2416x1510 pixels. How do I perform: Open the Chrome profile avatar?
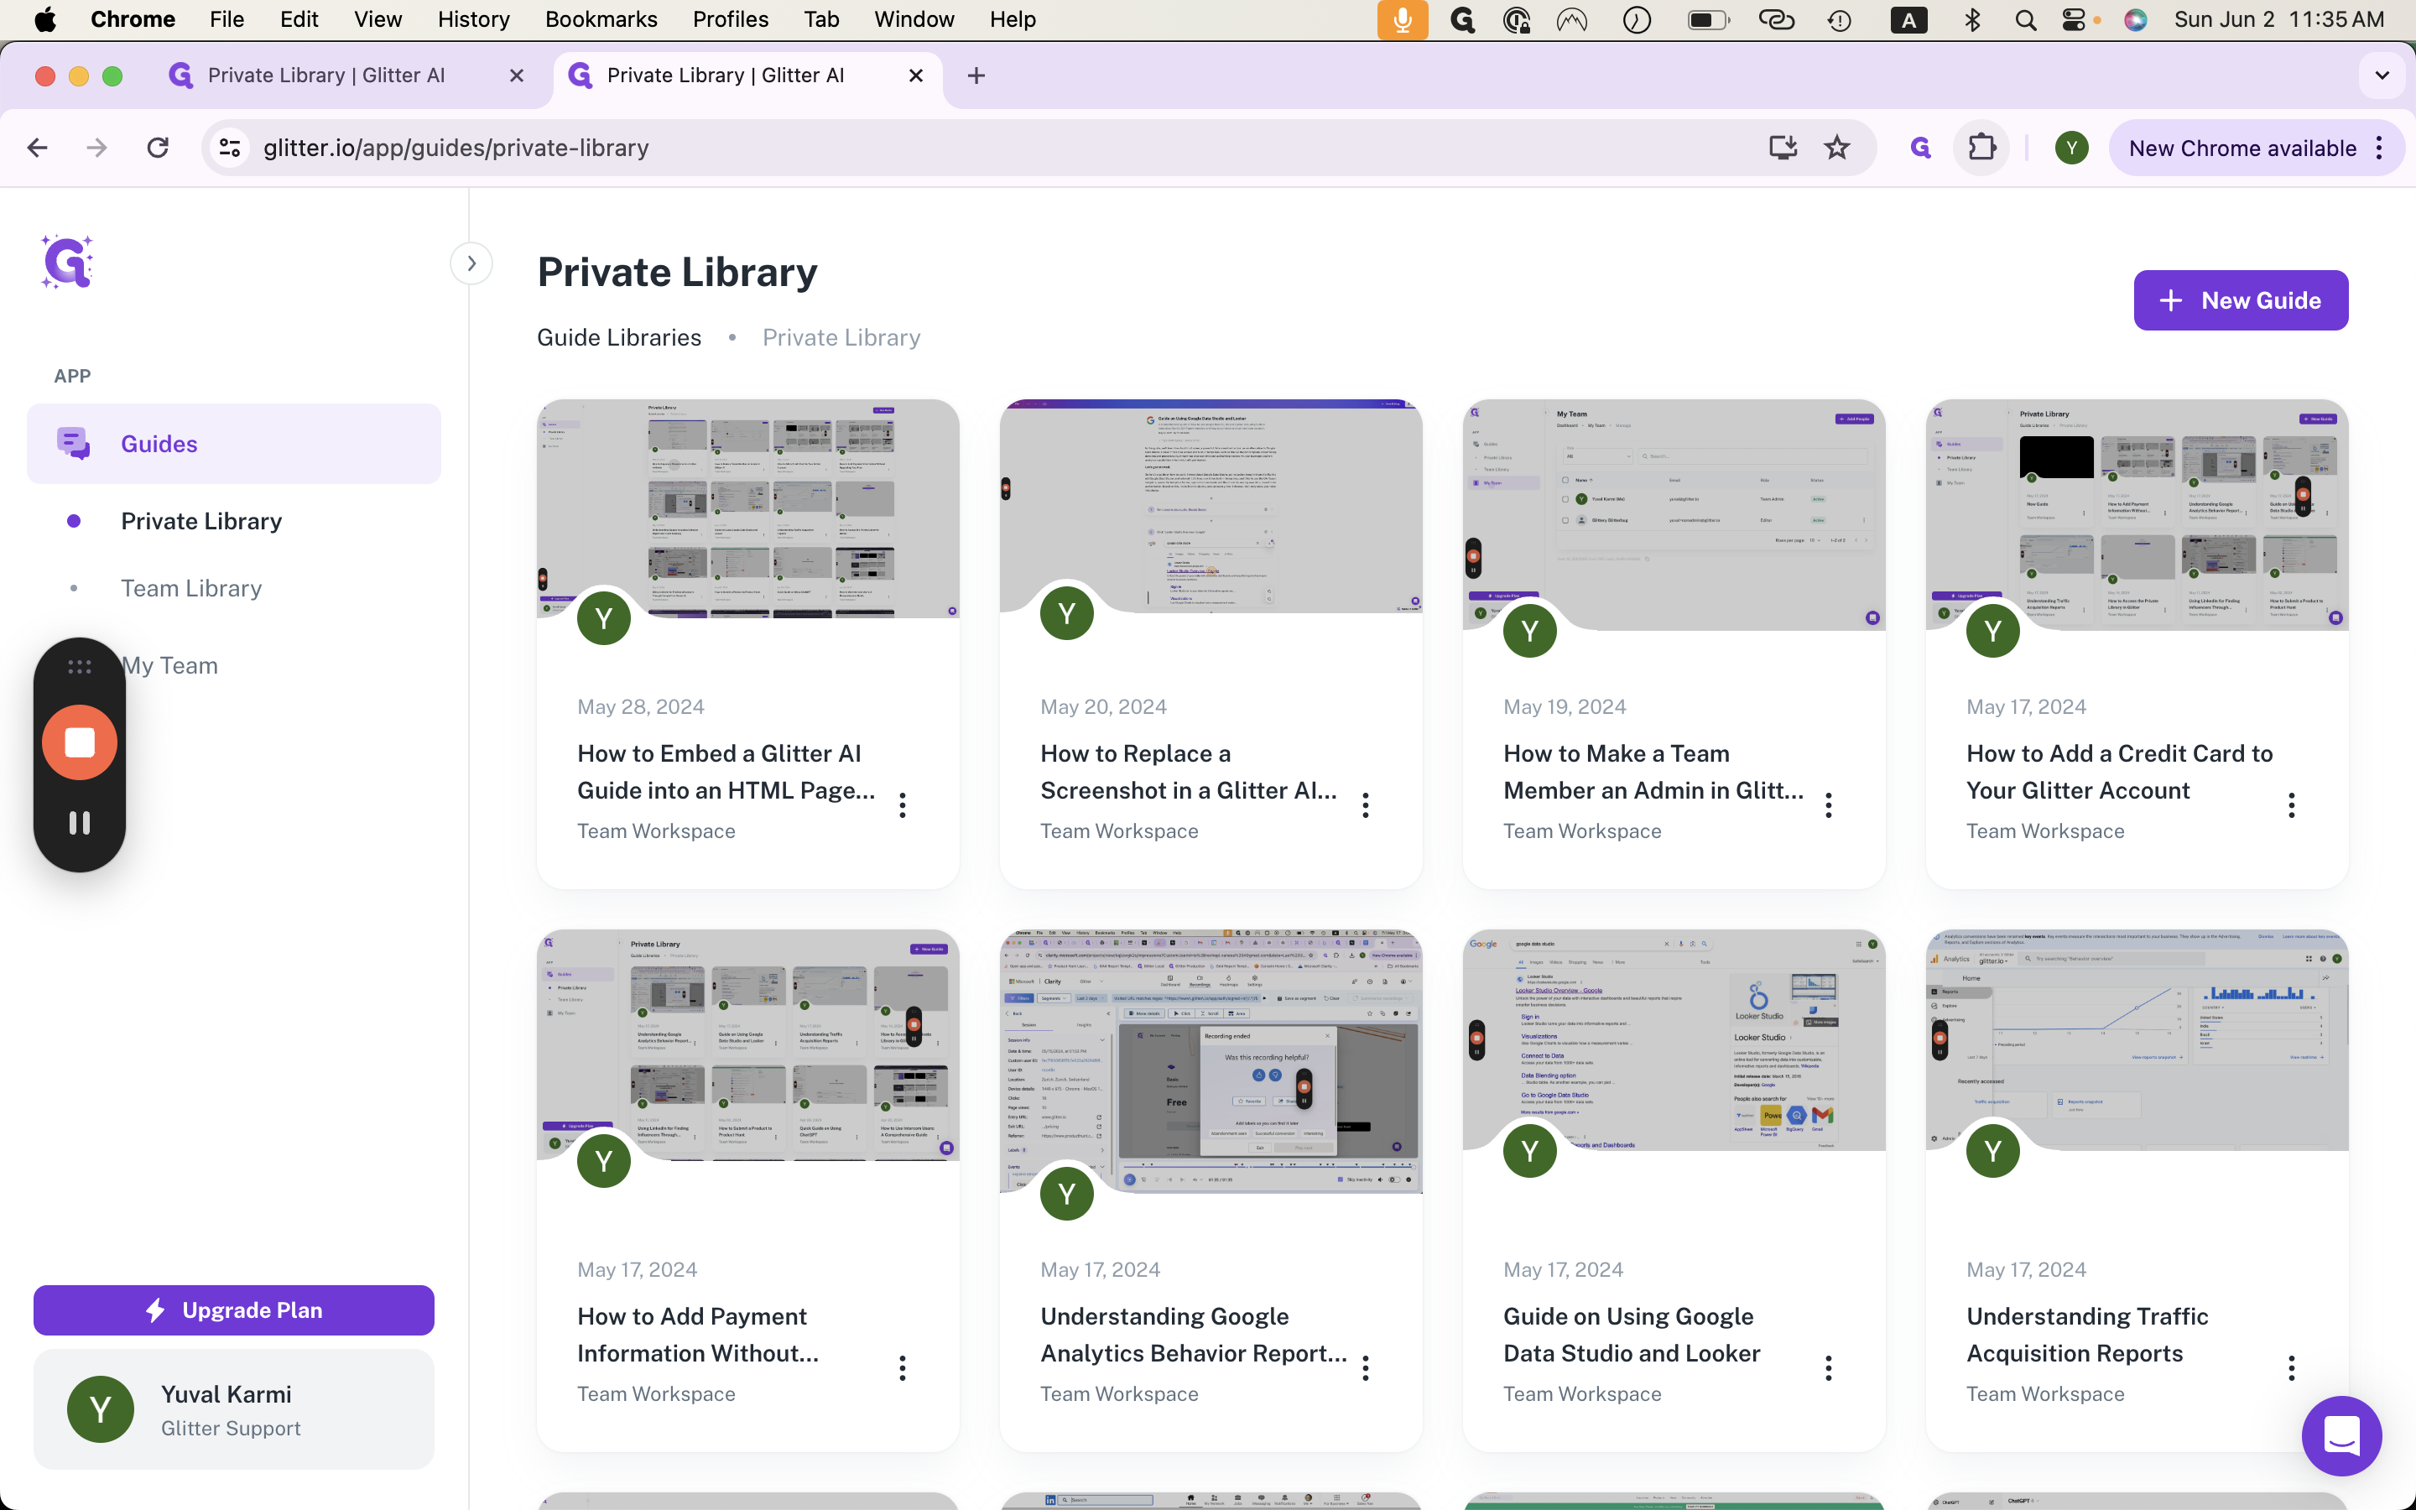(x=2071, y=148)
